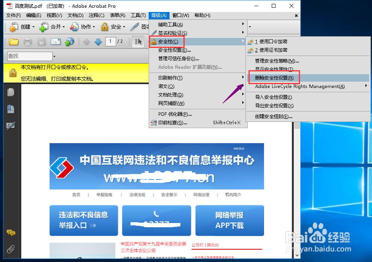Select 删除安全性设置(R) in submenu
The height and width of the screenshot is (262, 372).
308,78
